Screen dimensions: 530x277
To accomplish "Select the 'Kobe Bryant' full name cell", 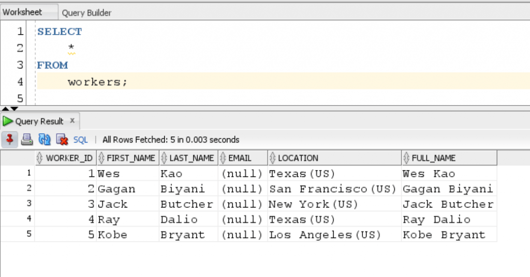I will pos(449,235).
